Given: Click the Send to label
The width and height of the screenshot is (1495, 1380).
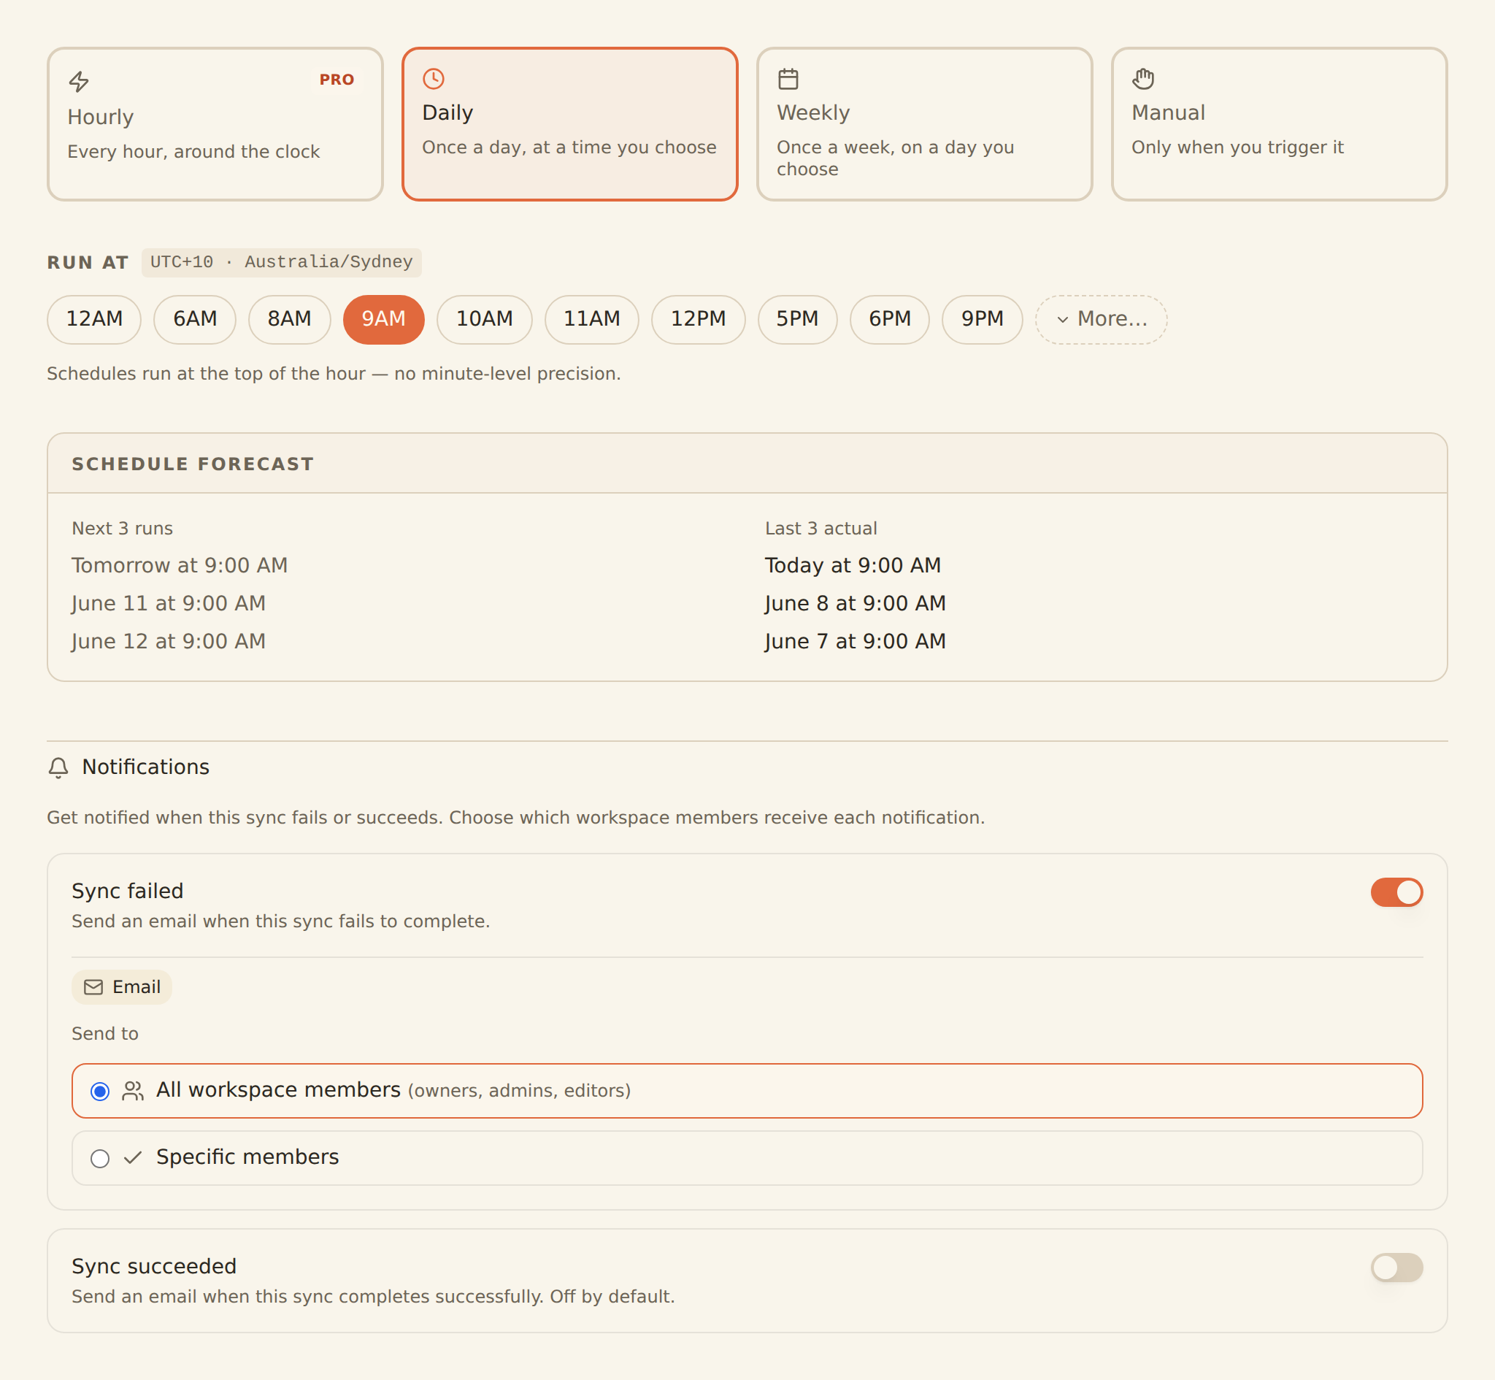Looking at the screenshot, I should 105,1034.
